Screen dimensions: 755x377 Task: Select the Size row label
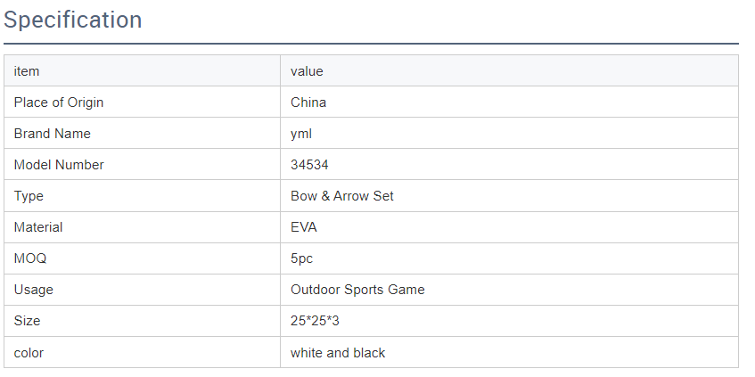[28, 321]
